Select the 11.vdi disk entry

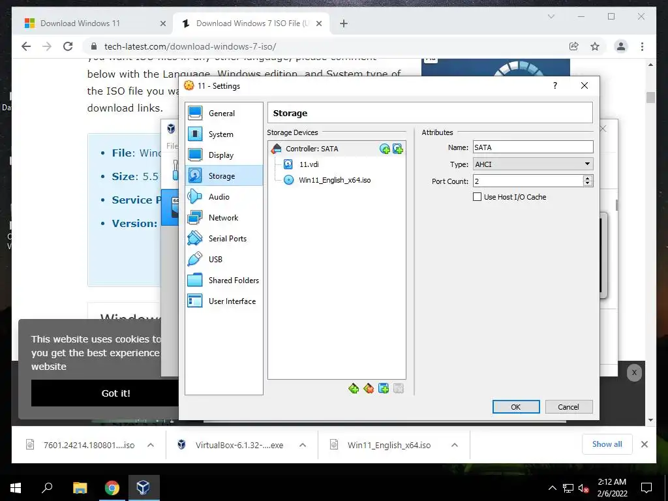(309, 164)
